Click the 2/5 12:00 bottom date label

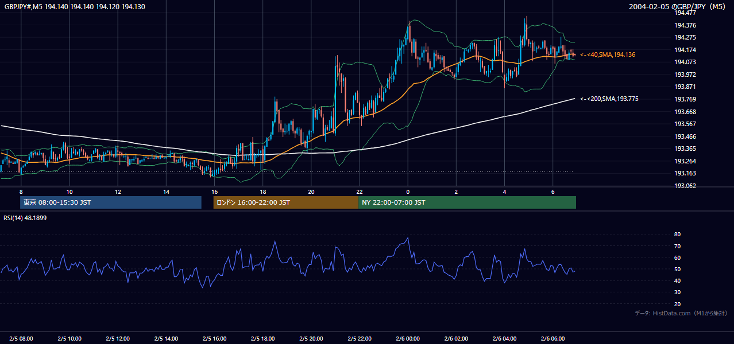click(118, 338)
